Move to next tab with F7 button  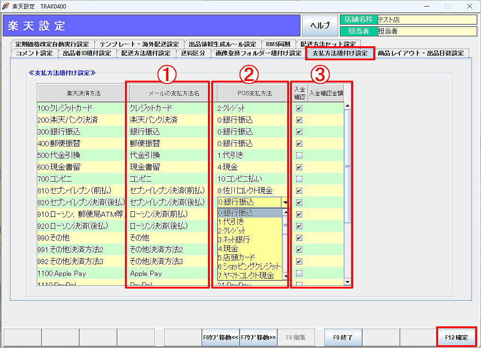click(258, 337)
